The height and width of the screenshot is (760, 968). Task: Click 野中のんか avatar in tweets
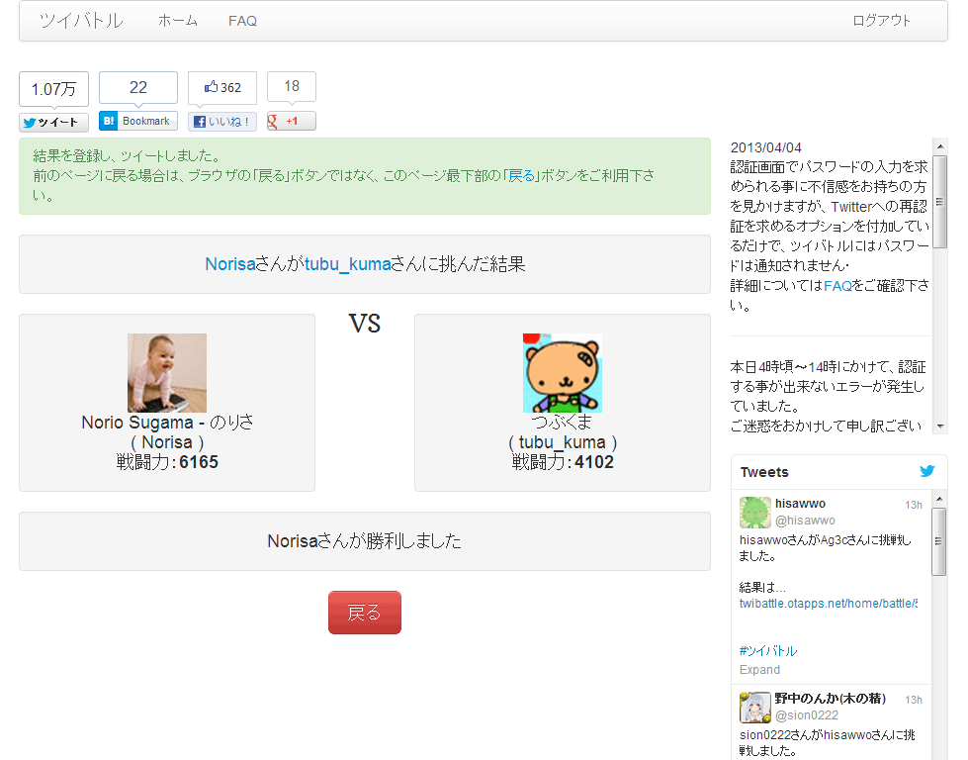(x=755, y=708)
